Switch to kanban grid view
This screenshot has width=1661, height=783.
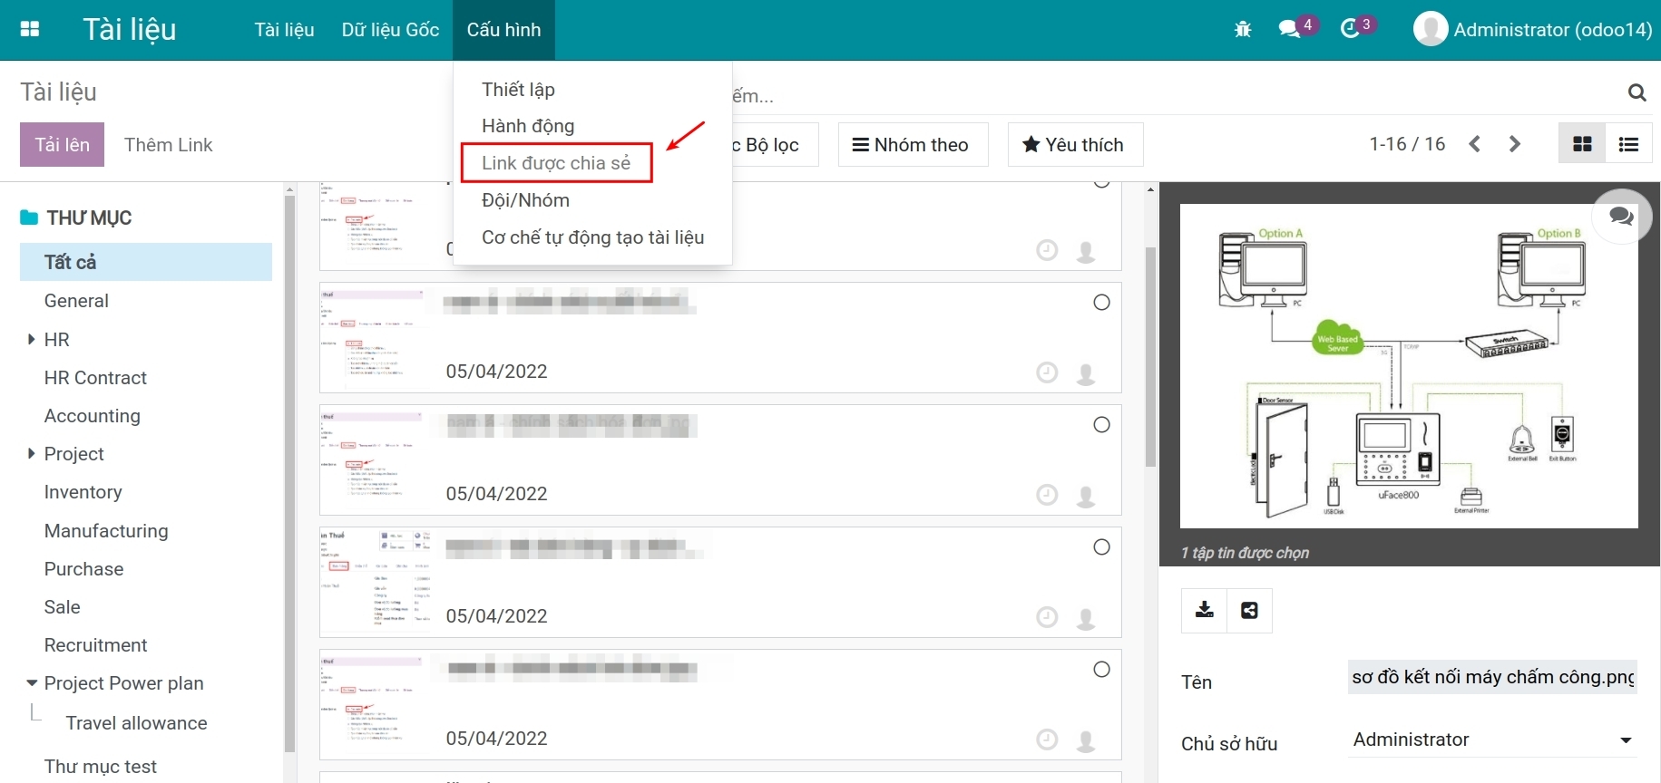pyautogui.click(x=1582, y=144)
